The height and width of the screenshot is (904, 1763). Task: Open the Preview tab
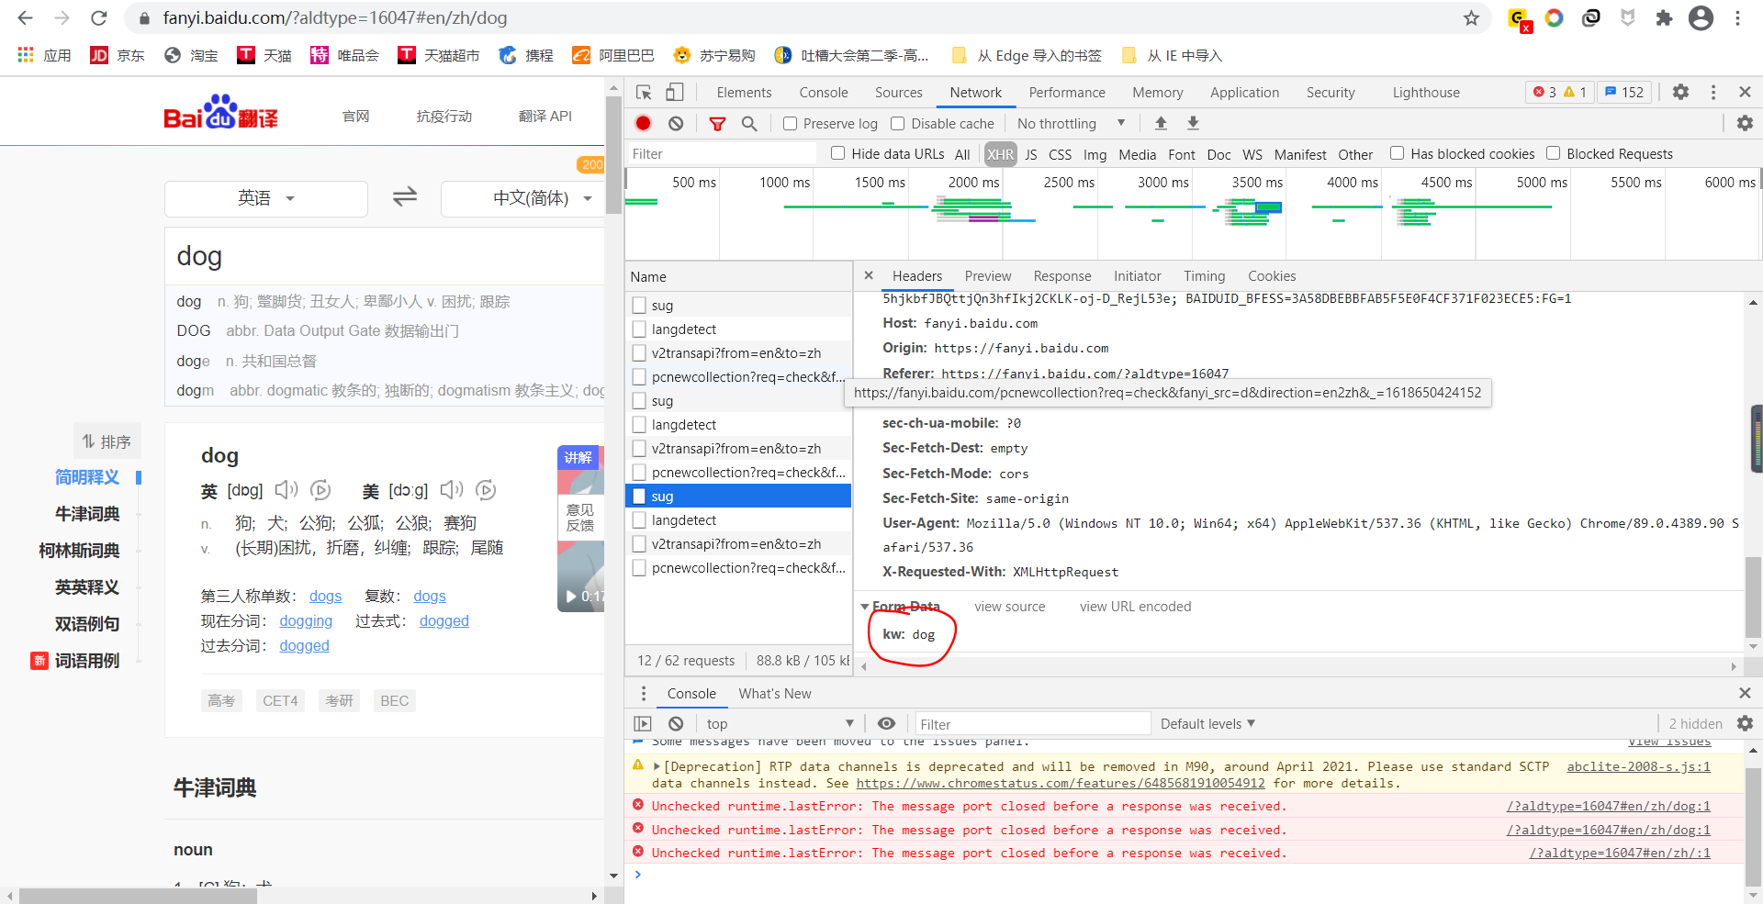click(988, 275)
